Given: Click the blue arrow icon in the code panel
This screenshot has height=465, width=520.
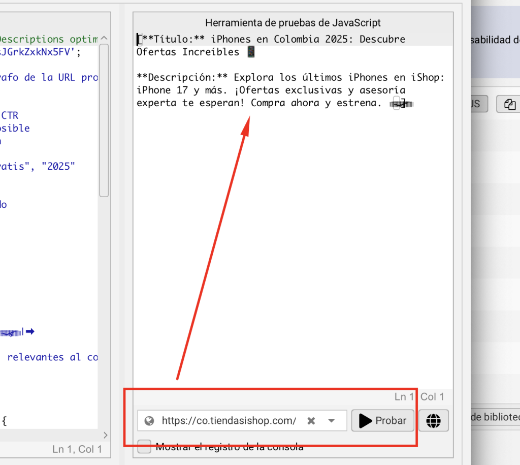Looking at the screenshot, I should [30, 332].
